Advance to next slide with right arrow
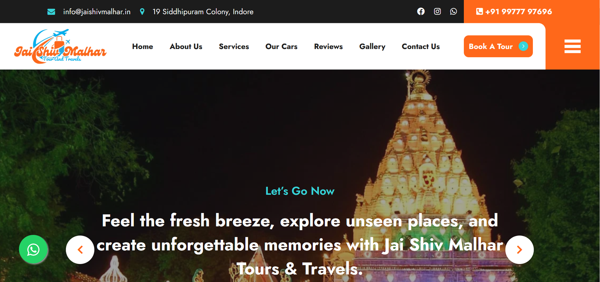 (519, 250)
